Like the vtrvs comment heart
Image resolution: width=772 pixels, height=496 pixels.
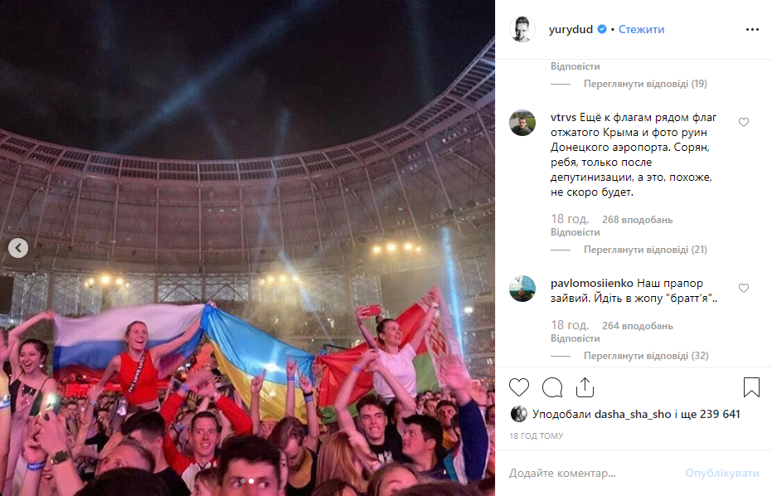click(744, 122)
